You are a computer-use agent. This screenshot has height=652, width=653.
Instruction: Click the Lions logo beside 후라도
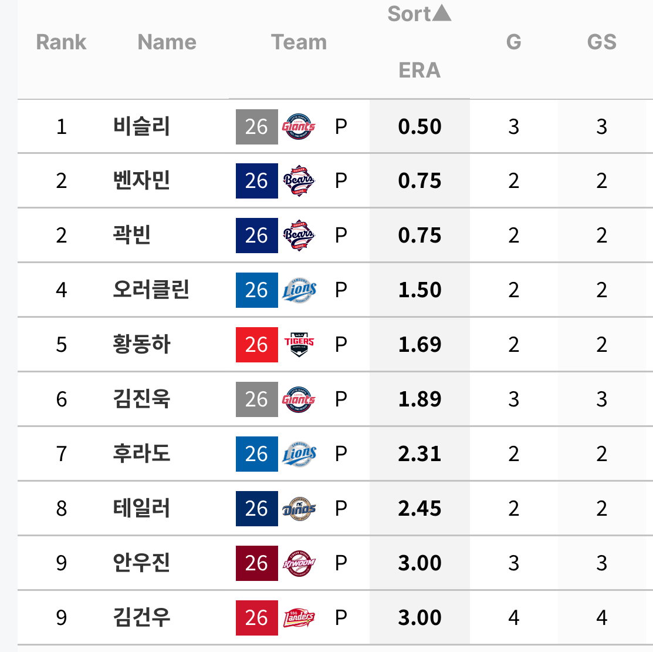(299, 454)
